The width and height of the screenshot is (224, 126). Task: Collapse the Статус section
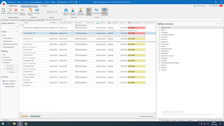coord(17,32)
